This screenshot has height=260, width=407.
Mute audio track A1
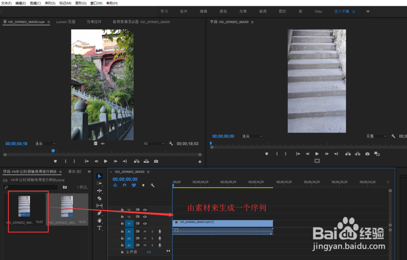click(145, 232)
